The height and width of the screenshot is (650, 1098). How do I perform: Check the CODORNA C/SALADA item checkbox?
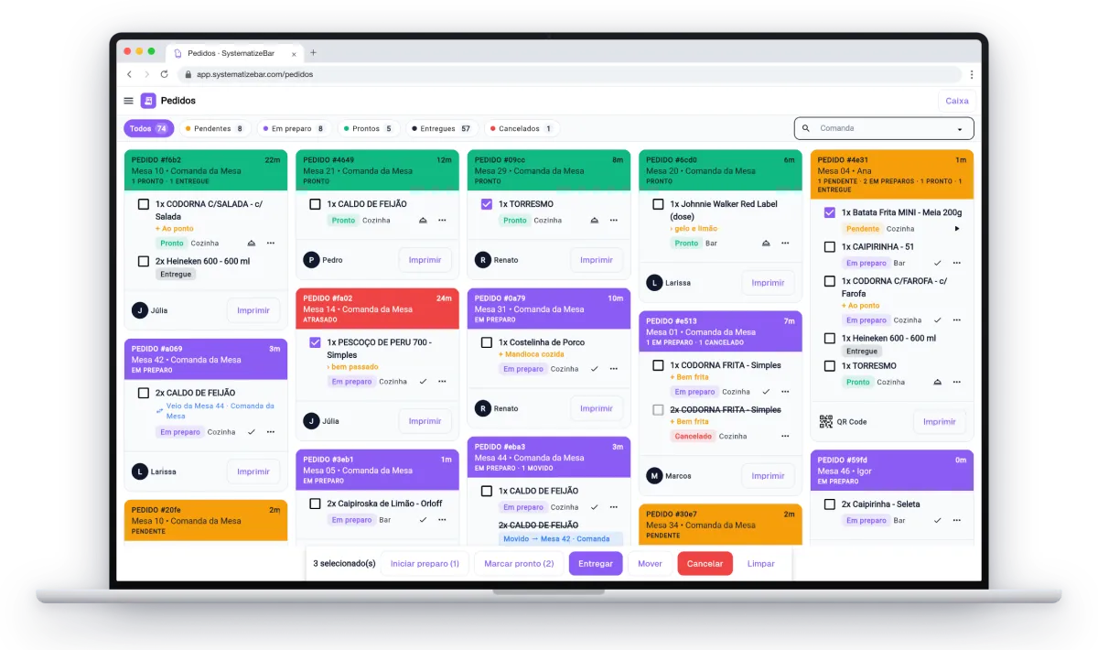pos(144,204)
